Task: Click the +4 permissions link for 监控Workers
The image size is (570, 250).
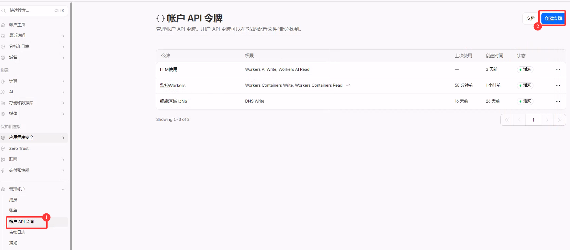Action: point(348,85)
